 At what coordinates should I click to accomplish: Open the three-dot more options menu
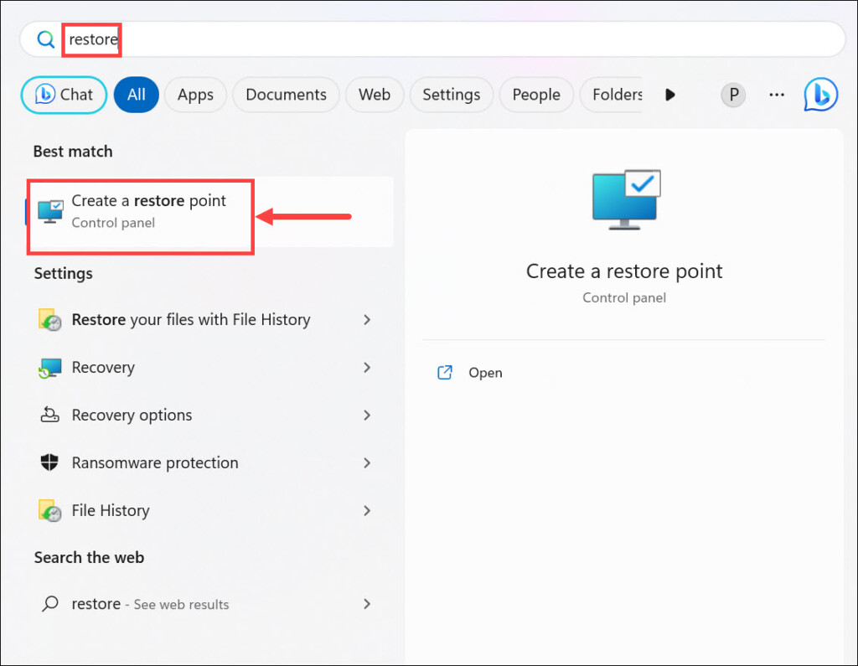coord(777,95)
